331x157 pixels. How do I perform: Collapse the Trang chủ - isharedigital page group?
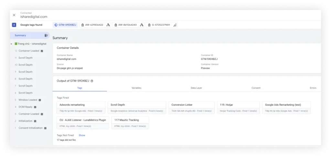tap(11, 44)
